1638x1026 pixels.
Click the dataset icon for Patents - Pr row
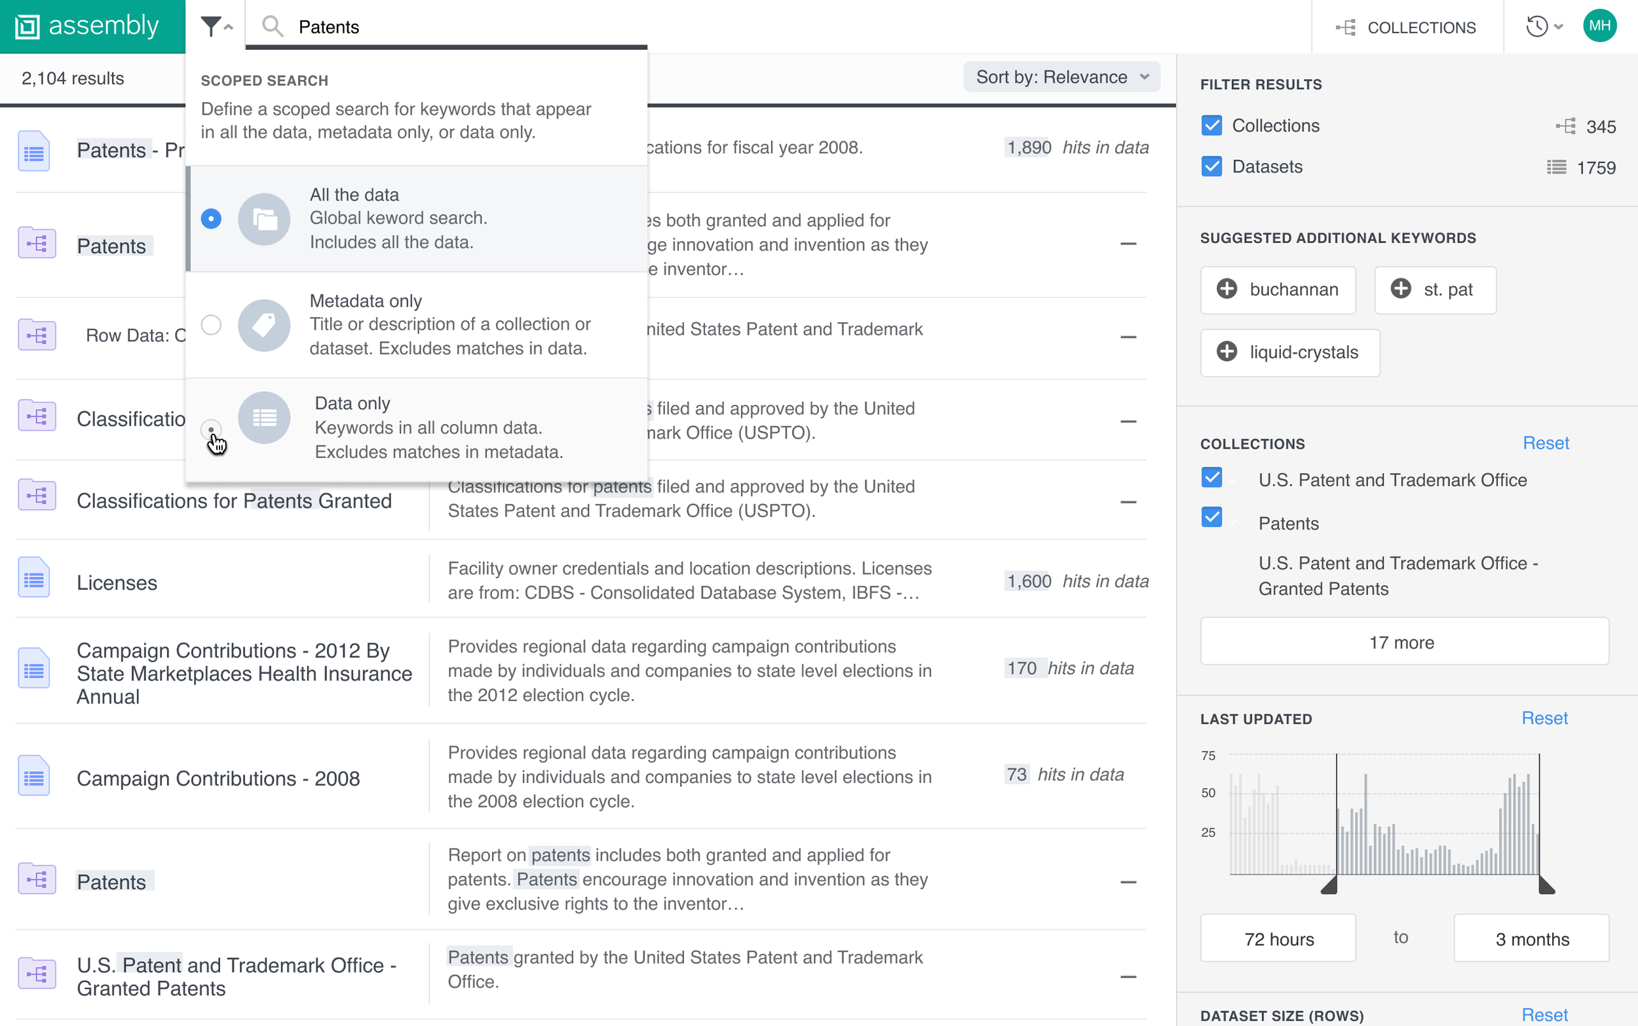click(x=33, y=151)
